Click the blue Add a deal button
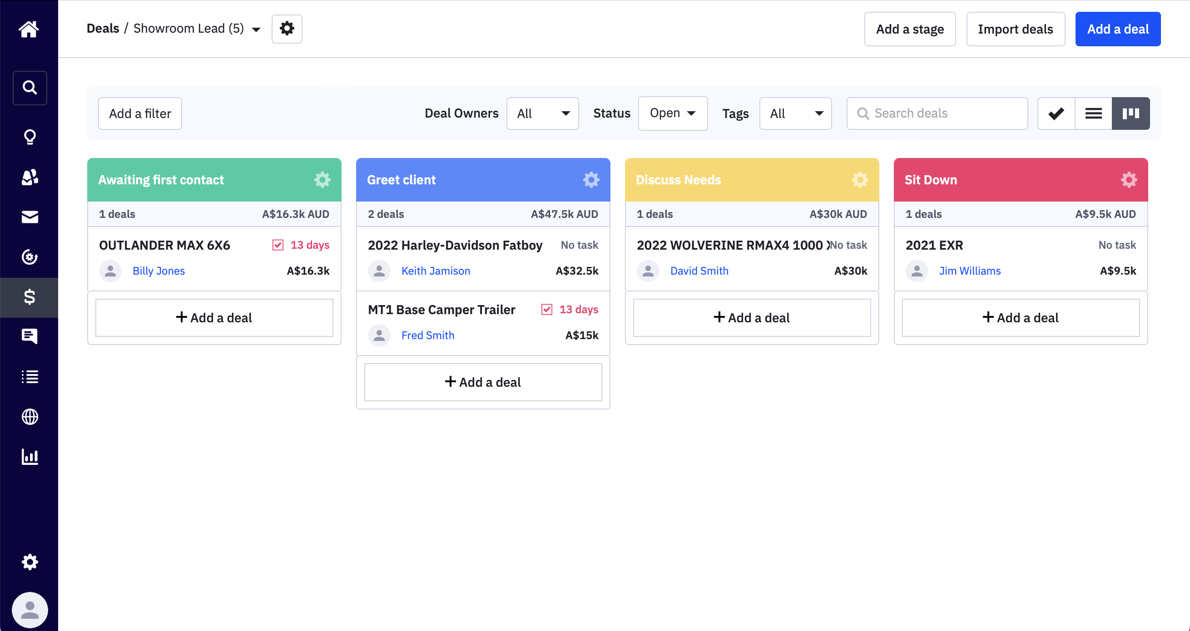This screenshot has height=631, width=1190. point(1117,29)
